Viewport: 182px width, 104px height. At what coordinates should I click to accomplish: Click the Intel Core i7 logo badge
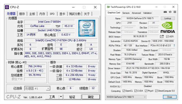pos(87,28)
